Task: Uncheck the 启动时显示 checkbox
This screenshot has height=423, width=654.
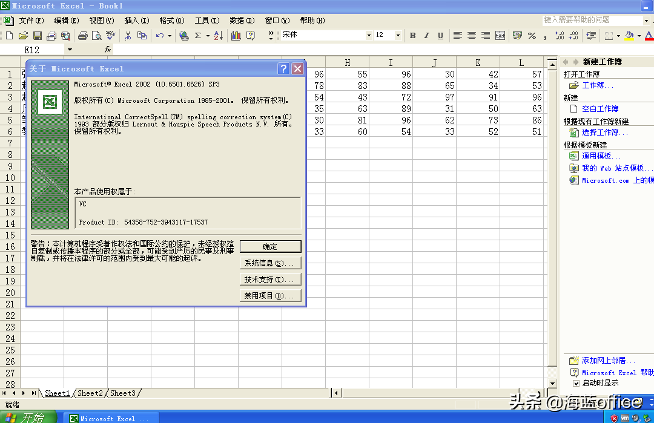Action: tap(576, 383)
